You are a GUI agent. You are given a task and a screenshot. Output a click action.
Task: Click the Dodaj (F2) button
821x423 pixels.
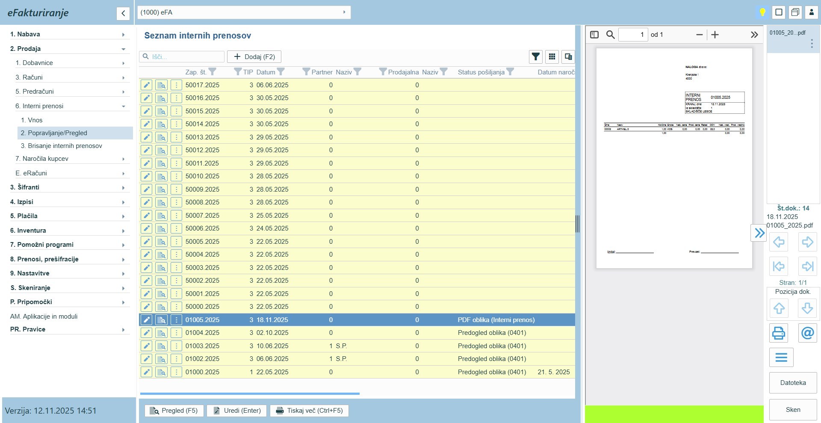254,56
